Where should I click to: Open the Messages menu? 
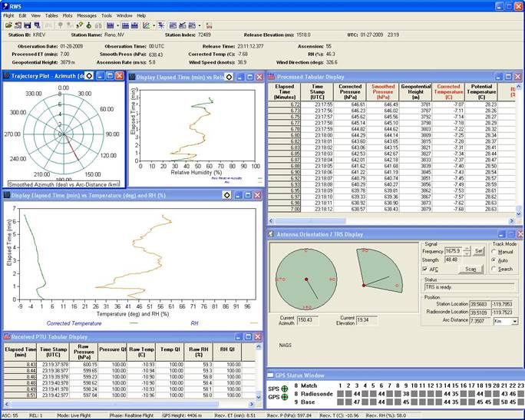[87, 16]
